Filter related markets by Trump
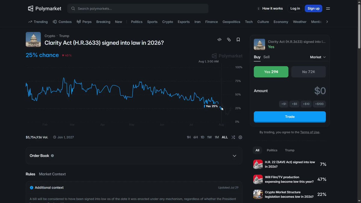The height and width of the screenshot is (203, 361). pos(290,150)
